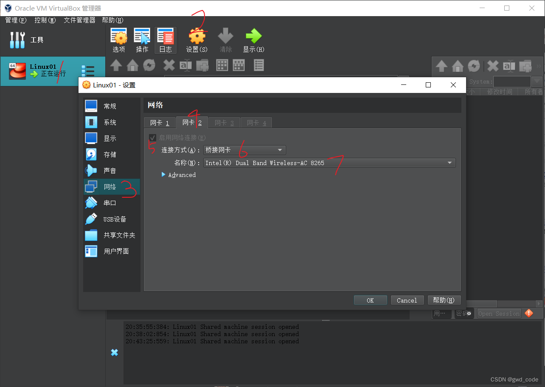
Task: Open the 选项 (Options) toolbar button
Action: [119, 40]
